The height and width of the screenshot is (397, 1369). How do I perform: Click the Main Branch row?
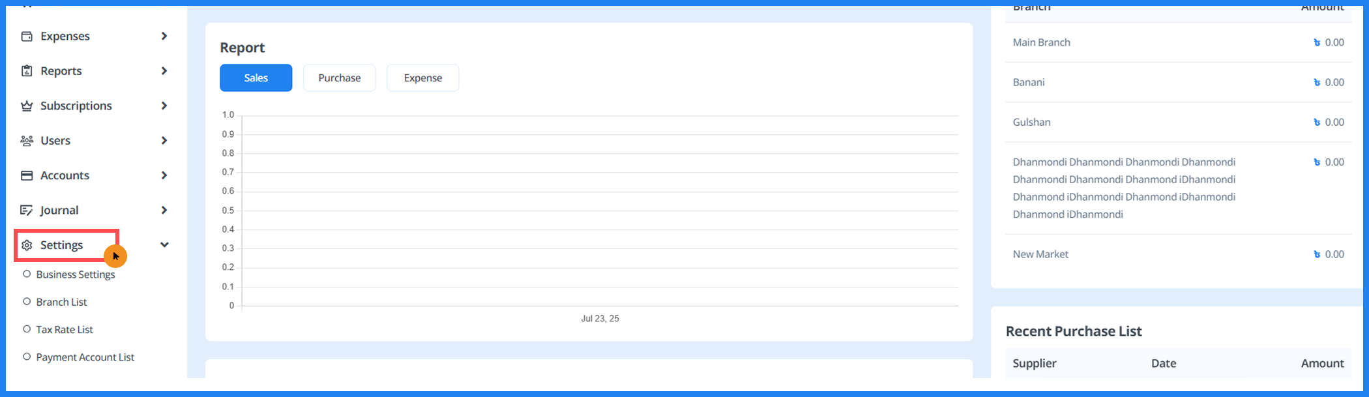(x=1041, y=42)
